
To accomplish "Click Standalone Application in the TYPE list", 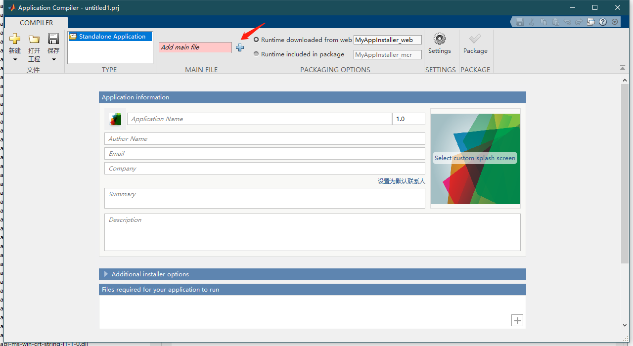I will pyautogui.click(x=110, y=36).
